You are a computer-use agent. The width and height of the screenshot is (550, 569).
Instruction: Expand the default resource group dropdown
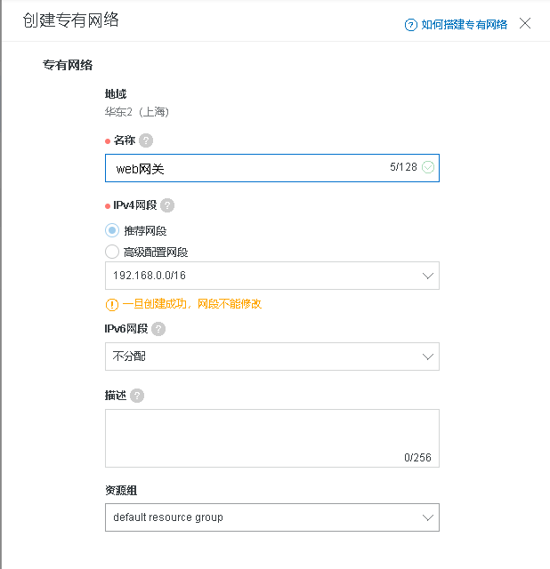tap(272, 517)
